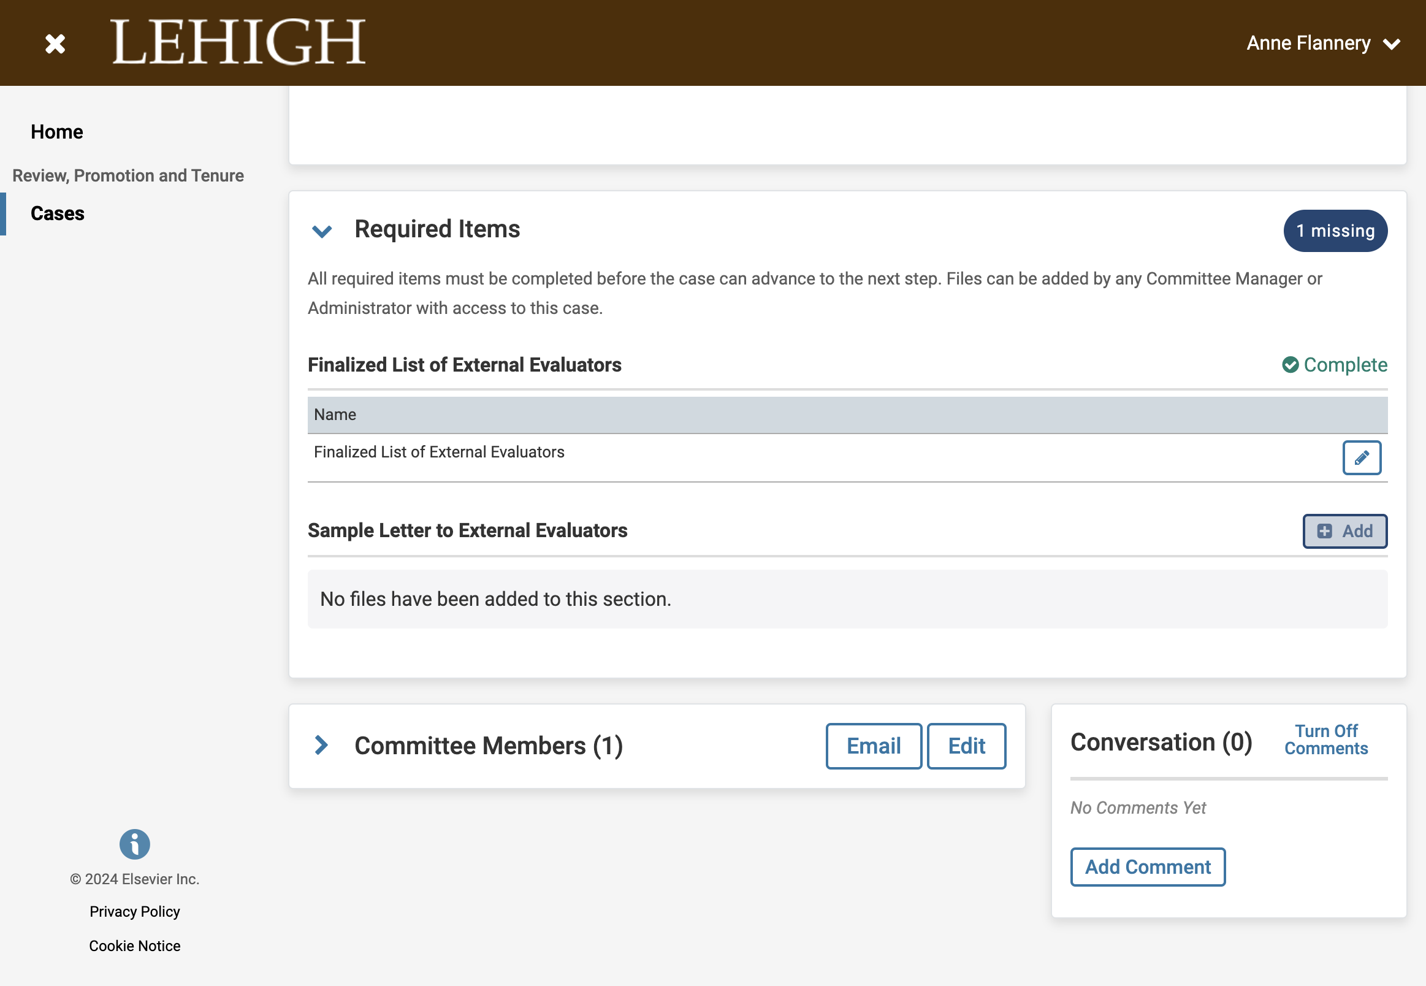Turn Off Comments in Conversation
The width and height of the screenshot is (1426, 986).
[x=1326, y=739]
